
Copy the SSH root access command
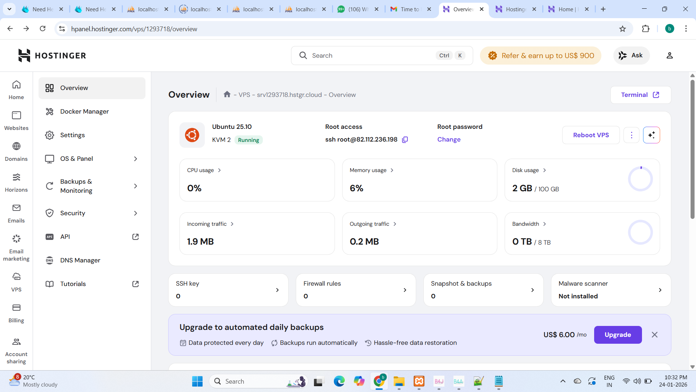(405, 140)
